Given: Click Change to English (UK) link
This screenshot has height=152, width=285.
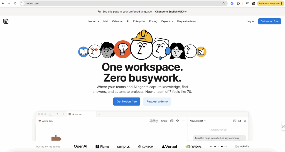Looking at the screenshot, I should pos(171,12).
